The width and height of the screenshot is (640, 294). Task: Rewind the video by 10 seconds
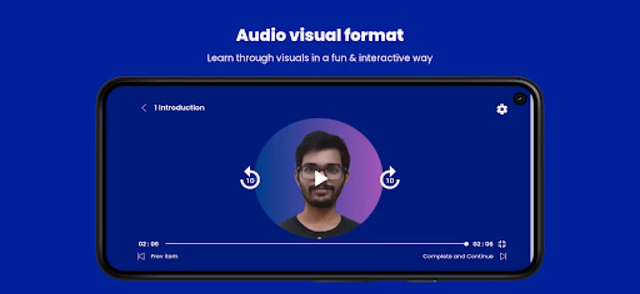250,178
